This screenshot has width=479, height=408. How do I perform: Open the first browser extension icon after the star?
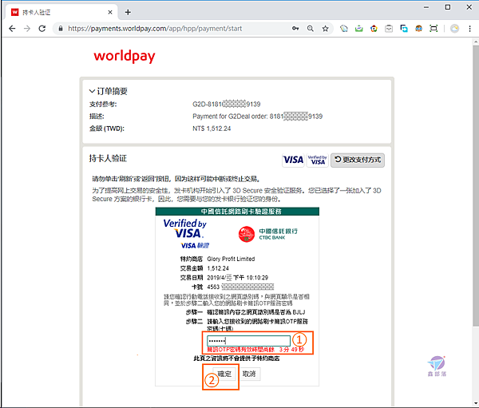click(344, 29)
